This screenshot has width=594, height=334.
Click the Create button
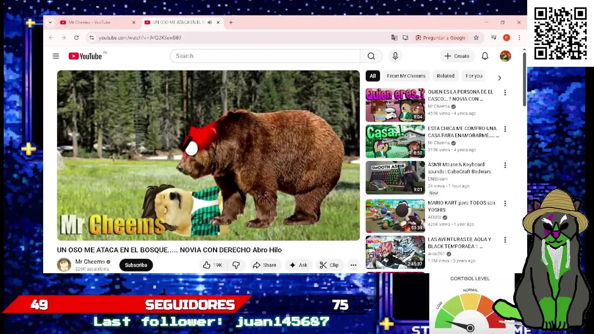click(457, 56)
